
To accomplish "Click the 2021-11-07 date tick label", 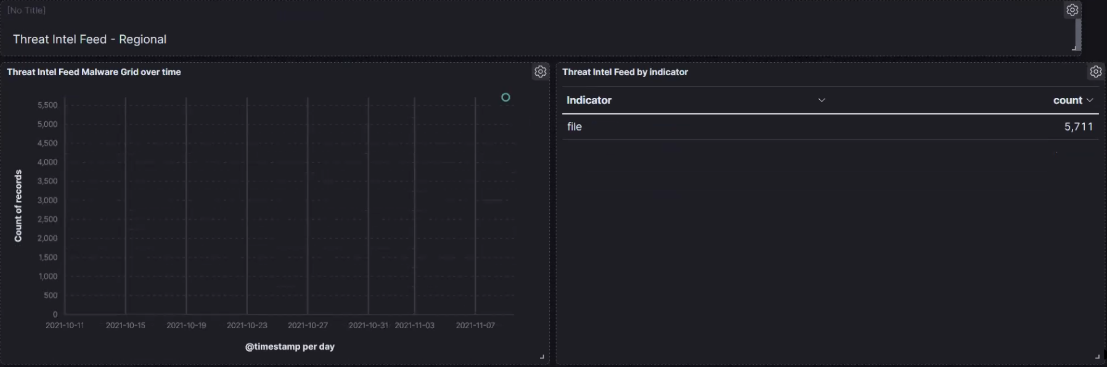I will (x=475, y=325).
